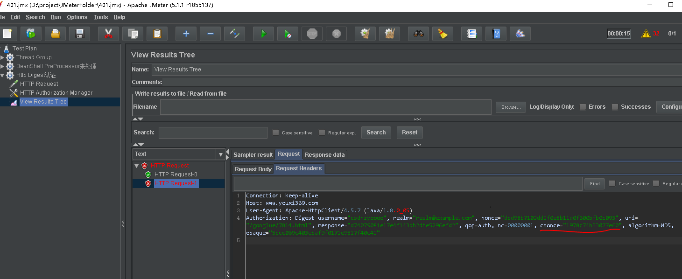Click the Copy toolbar icon
Viewport: 682px width, 279px height.
pos(133,34)
